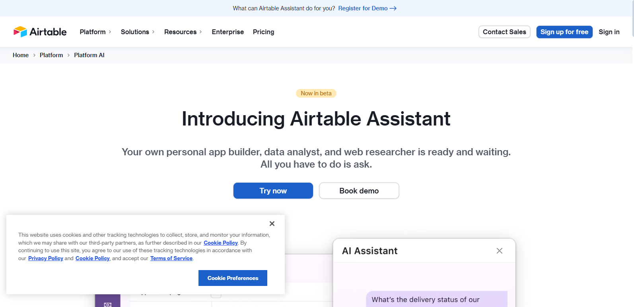
Task: Open Cookie Policy link after Privacy Policy
Action: coord(93,258)
